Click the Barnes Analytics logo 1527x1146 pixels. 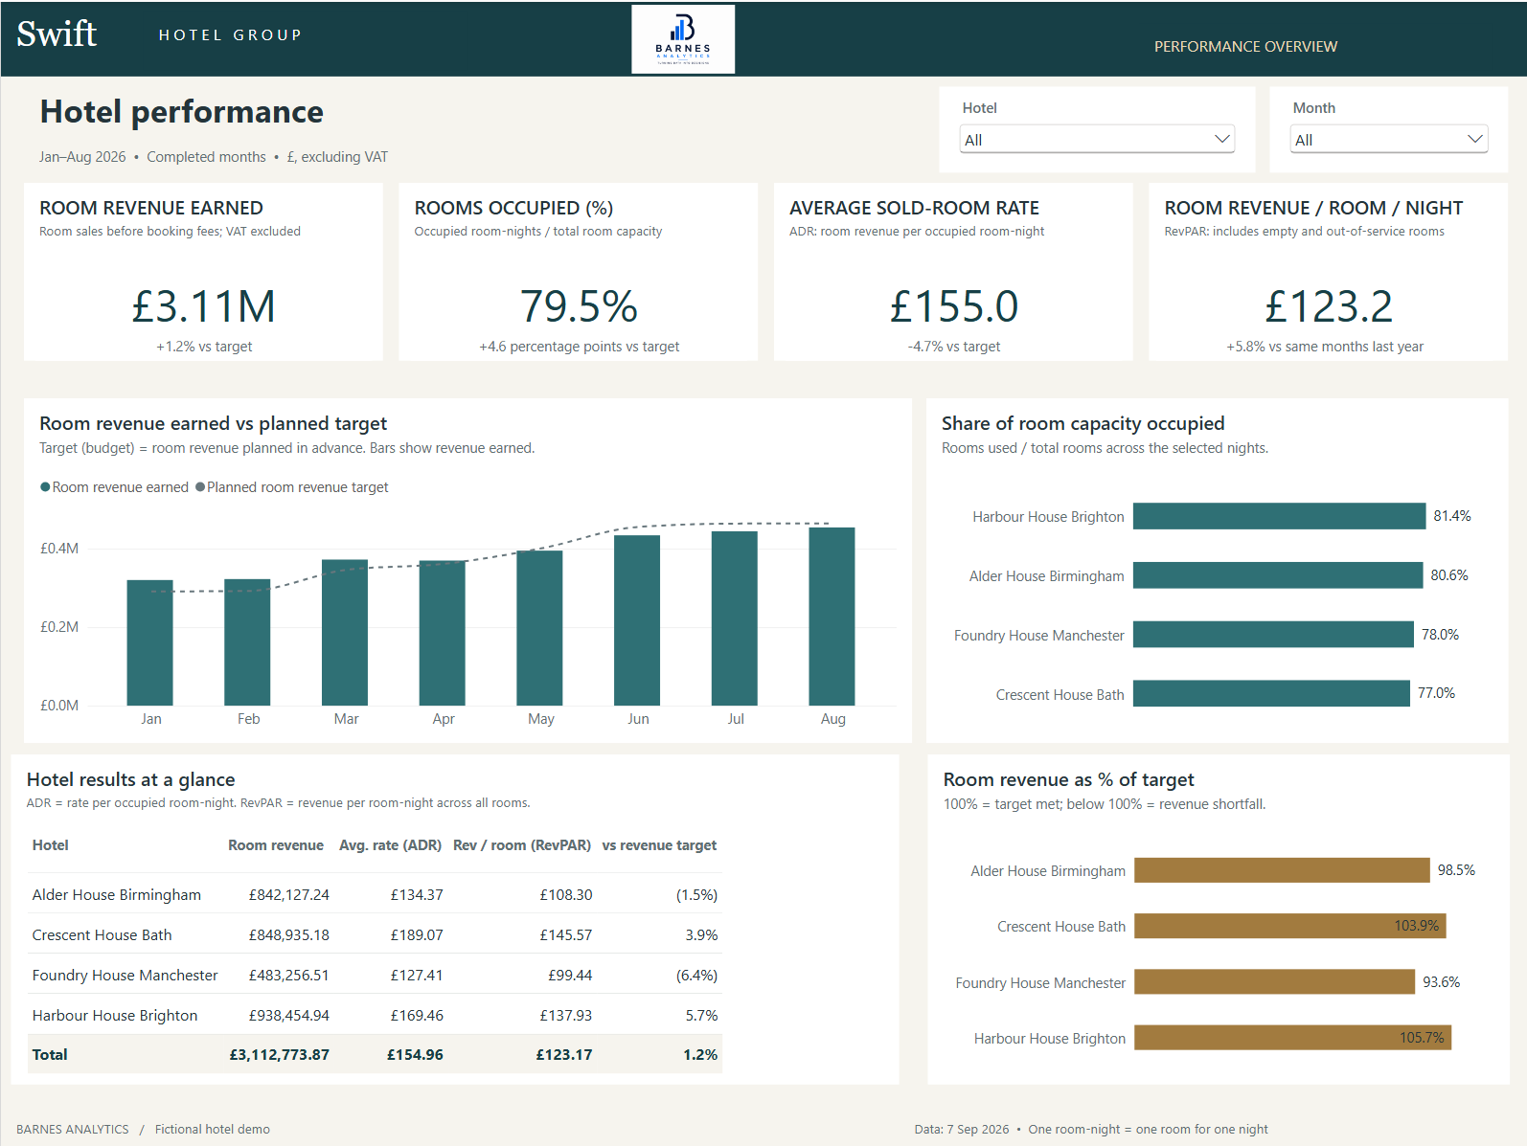[x=683, y=39]
